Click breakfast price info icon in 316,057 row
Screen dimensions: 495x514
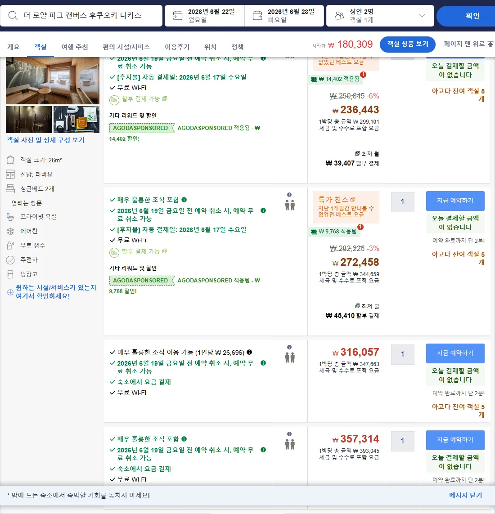[249, 352]
